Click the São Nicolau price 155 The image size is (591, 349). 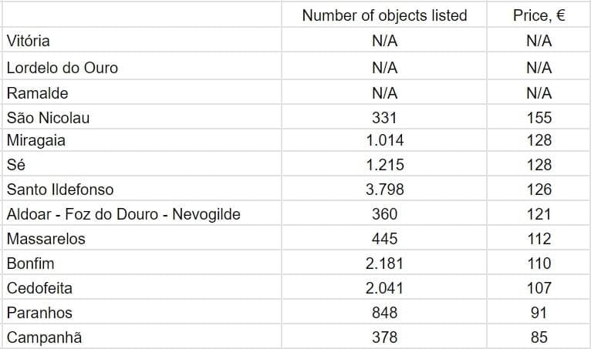[x=539, y=118]
